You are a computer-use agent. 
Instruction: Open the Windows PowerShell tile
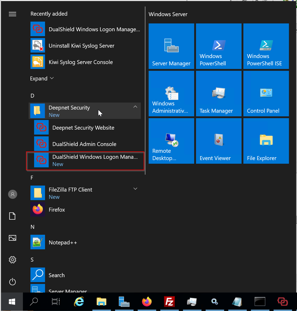(x=219, y=46)
